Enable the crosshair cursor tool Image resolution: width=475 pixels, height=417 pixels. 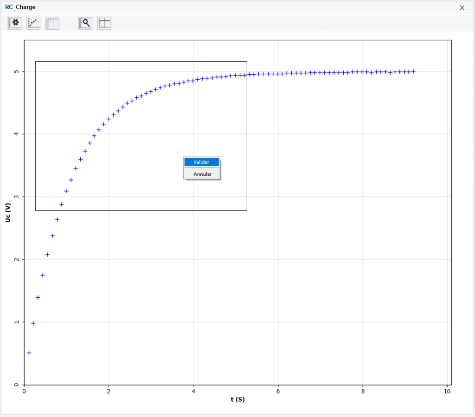[104, 23]
